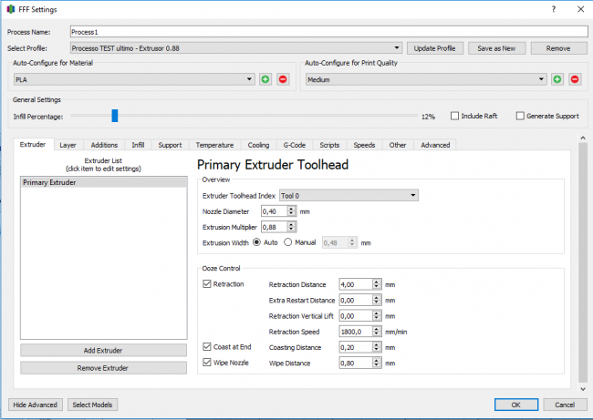Click the Update Profile button
This screenshot has height=420, width=593.
(435, 48)
